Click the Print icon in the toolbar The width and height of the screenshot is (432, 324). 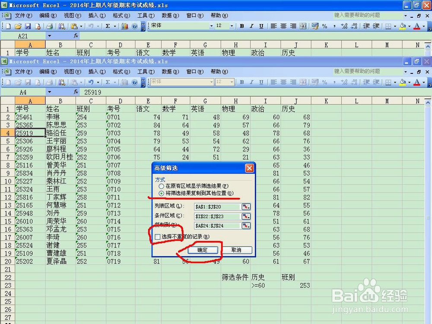pos(49,82)
